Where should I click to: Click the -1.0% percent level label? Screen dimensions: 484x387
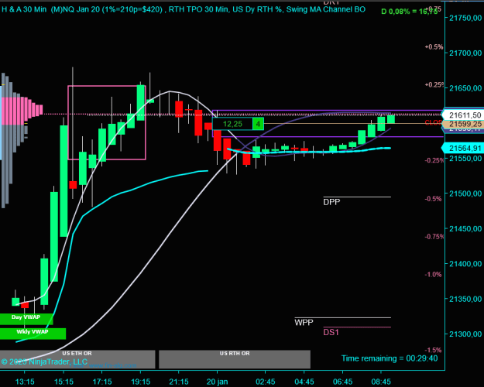[x=433, y=275]
